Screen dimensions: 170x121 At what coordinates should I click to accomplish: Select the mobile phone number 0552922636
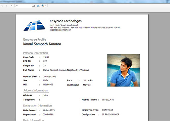(108, 100)
